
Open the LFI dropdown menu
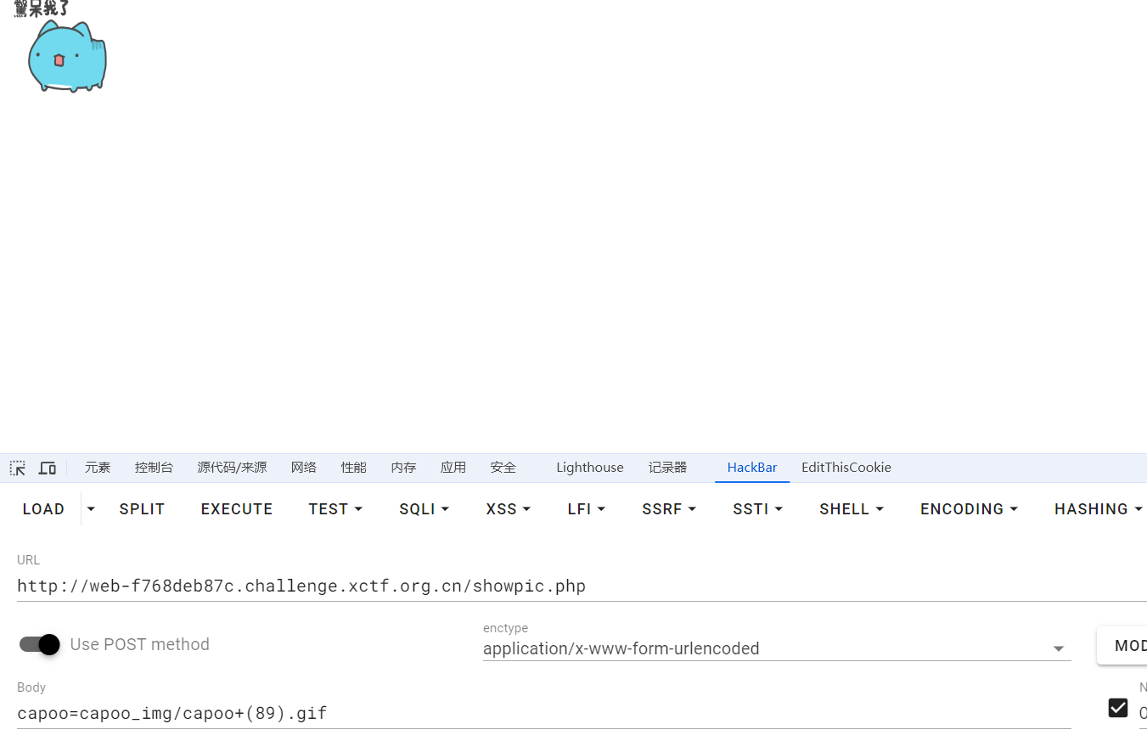tap(587, 509)
